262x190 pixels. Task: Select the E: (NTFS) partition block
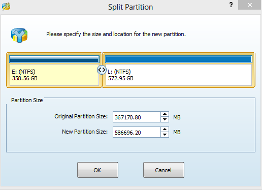pos(54,70)
